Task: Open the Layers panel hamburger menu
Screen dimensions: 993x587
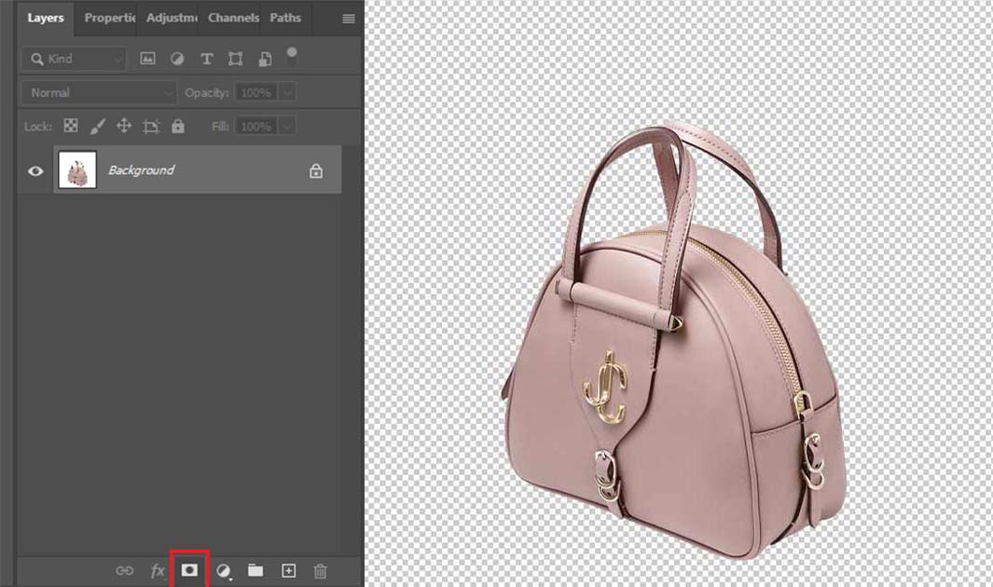Action: (349, 19)
